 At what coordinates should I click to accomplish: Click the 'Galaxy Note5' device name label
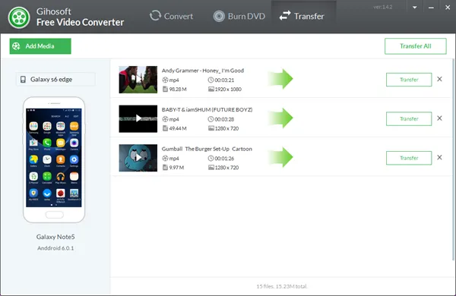click(x=55, y=237)
